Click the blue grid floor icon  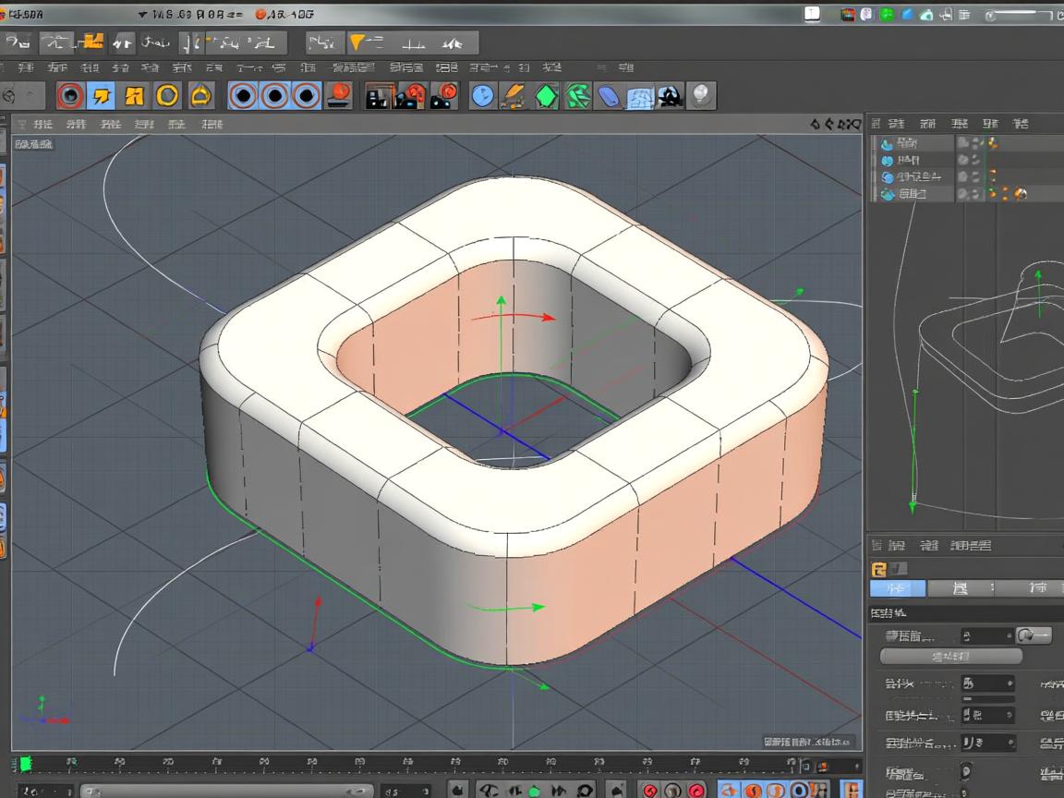[x=640, y=97]
